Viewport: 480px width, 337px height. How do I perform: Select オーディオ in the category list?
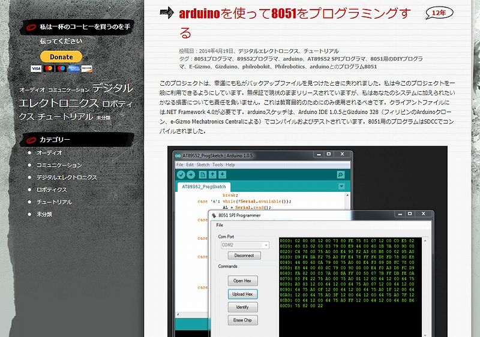[x=49, y=152]
